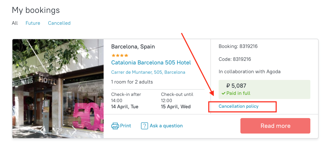Image resolution: width=329 pixels, height=149 pixels.
Task: Open the Carrer de Muntaner address link
Action: (x=148, y=72)
